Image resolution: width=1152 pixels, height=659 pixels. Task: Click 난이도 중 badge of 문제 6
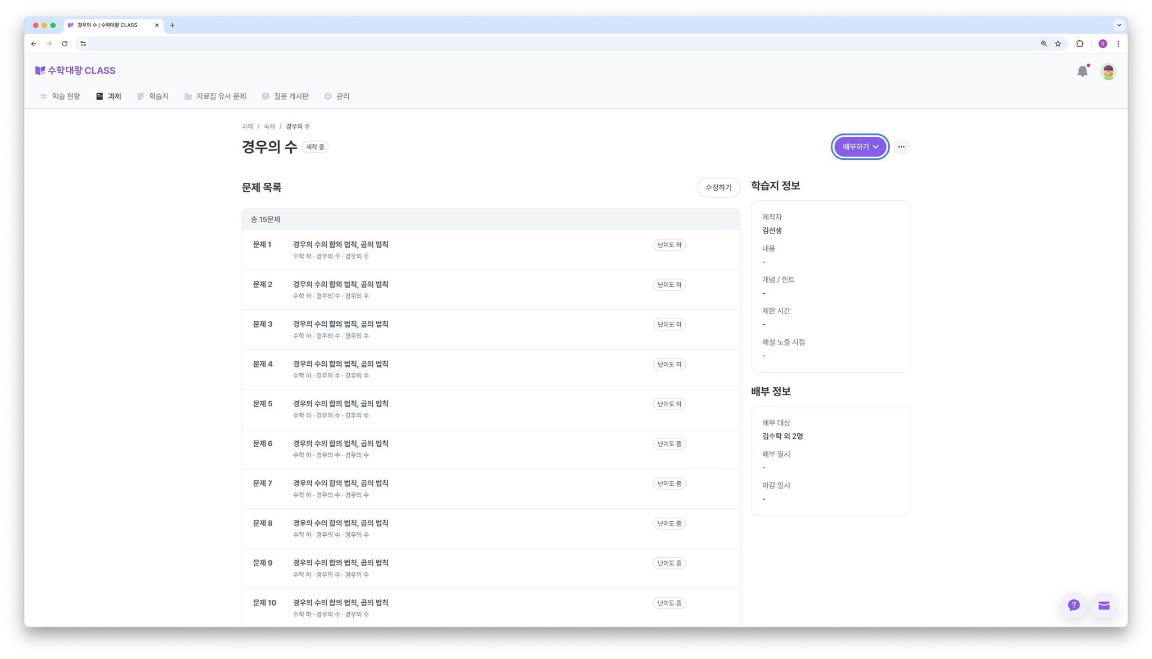[669, 444]
